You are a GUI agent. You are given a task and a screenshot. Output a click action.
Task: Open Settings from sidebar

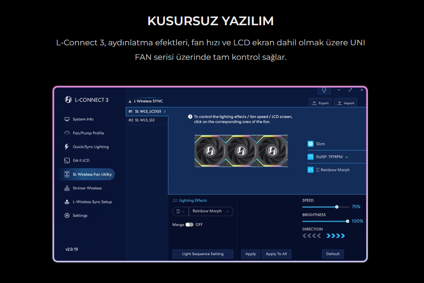[x=80, y=215]
